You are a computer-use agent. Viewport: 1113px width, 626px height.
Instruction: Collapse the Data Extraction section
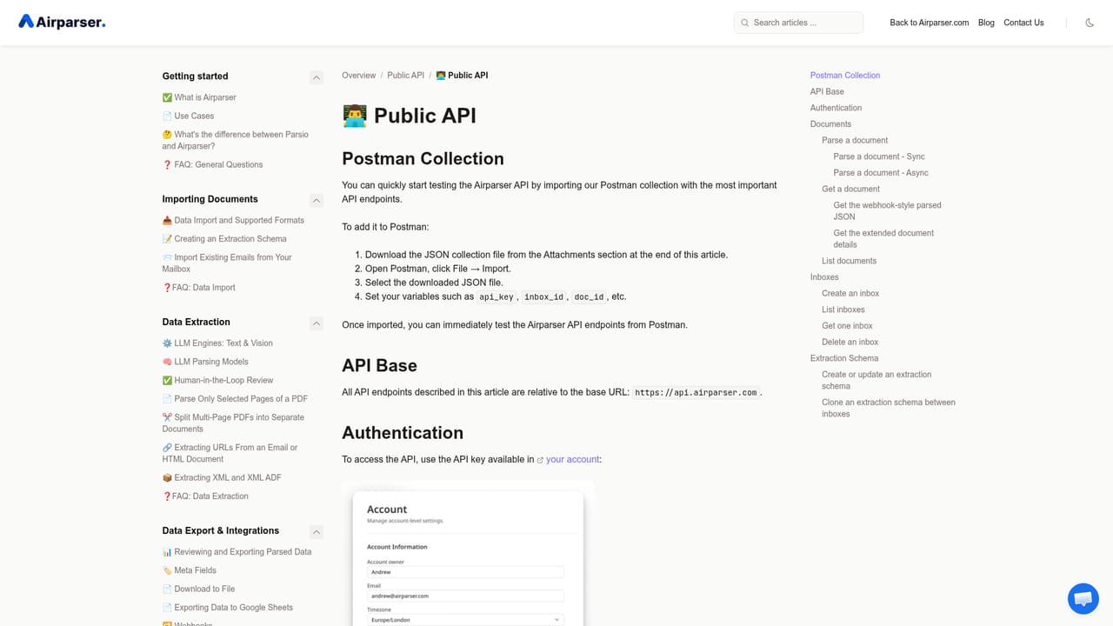(x=317, y=323)
